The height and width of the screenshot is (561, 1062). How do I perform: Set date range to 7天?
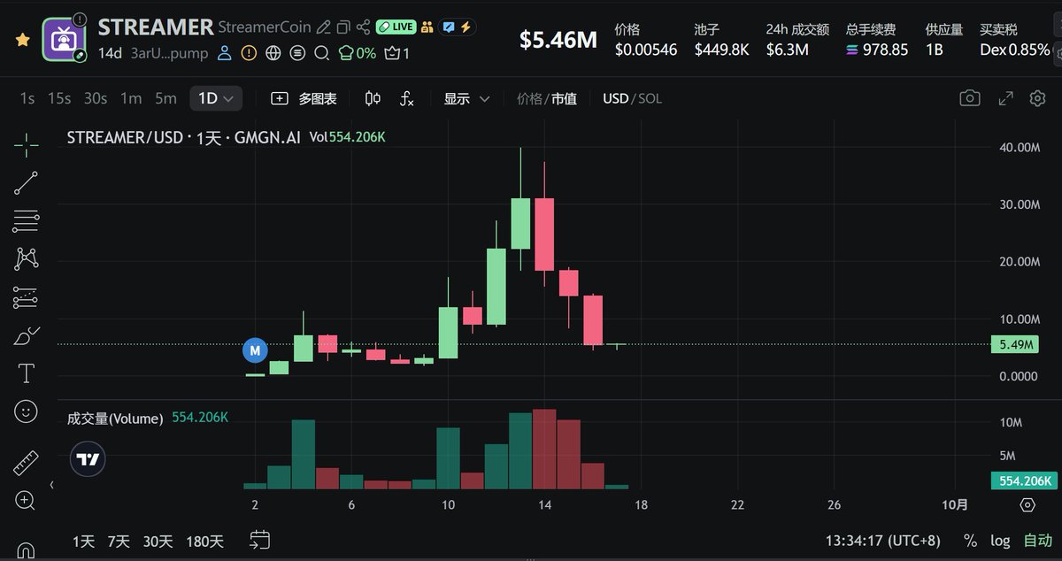pyautogui.click(x=118, y=541)
